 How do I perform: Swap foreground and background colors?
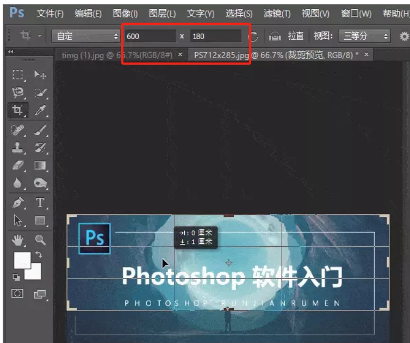pyautogui.click(x=39, y=254)
